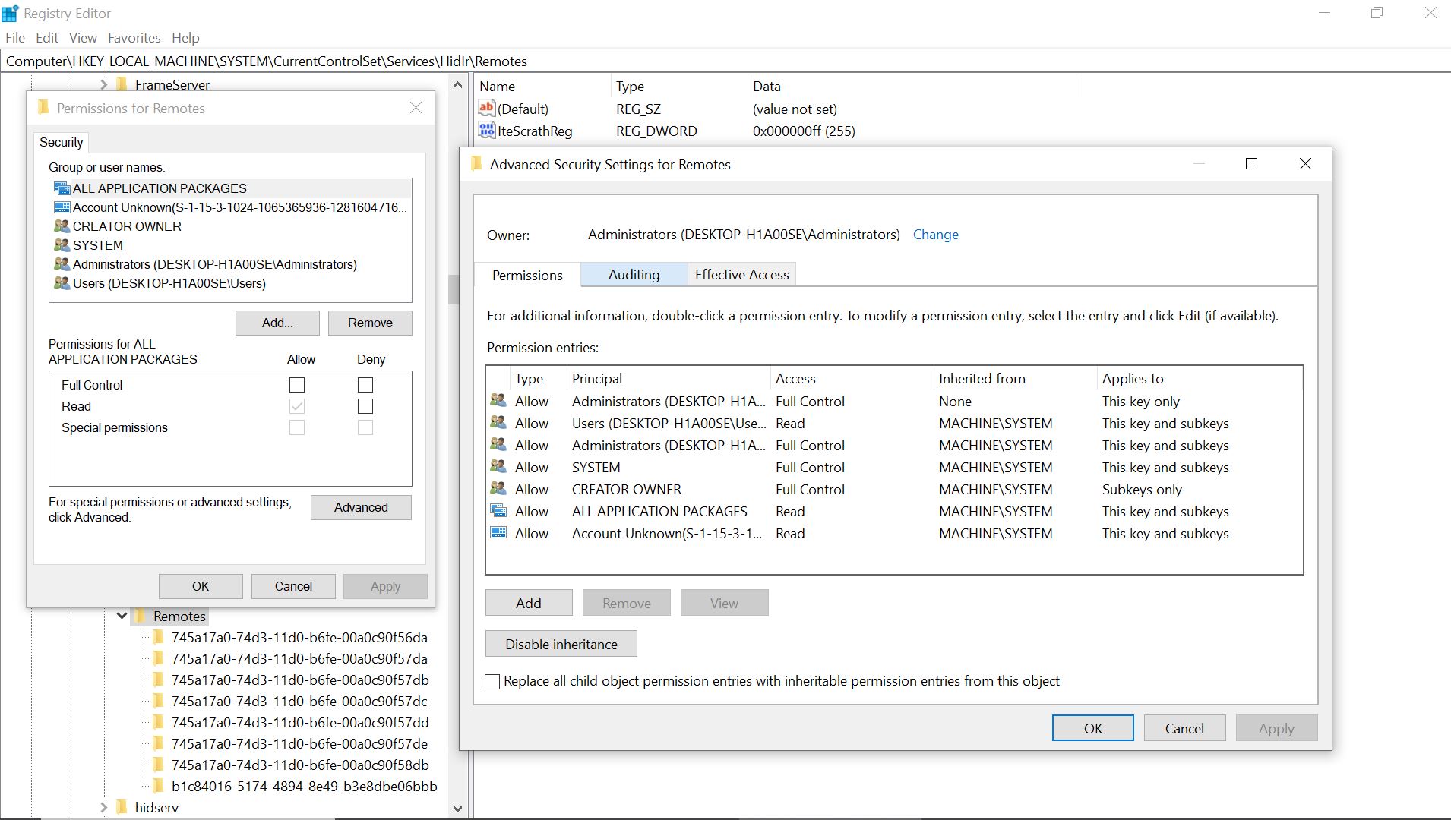Open the File menu
This screenshot has width=1451, height=820.
click(x=15, y=37)
